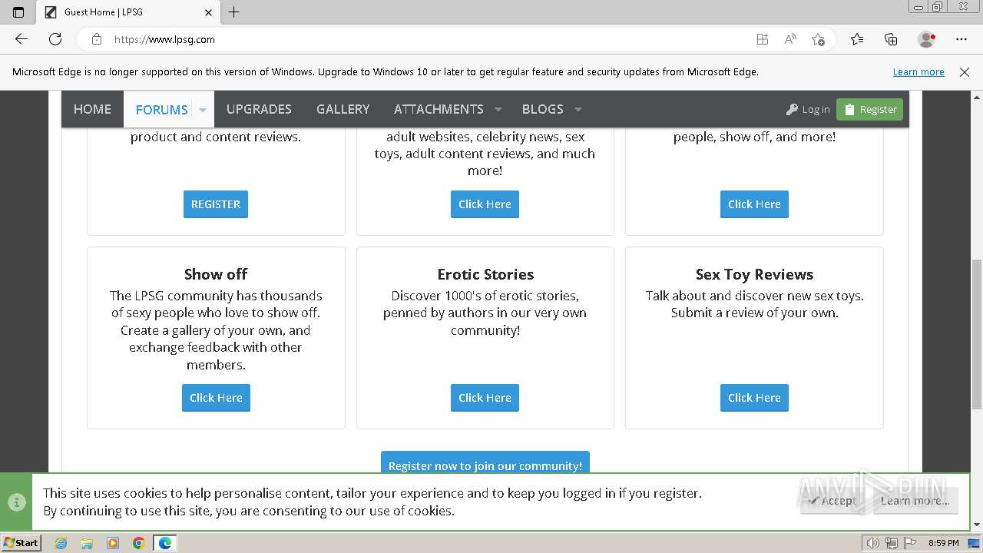Viewport: 983px width, 553px height.
Task: Click the Action Center flag tray icon
Action: click(909, 543)
